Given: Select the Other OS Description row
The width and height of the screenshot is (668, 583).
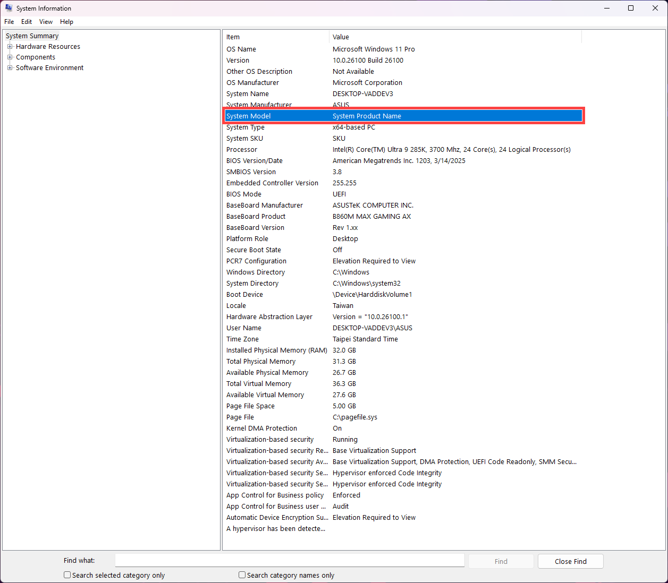Looking at the screenshot, I should [403, 72].
